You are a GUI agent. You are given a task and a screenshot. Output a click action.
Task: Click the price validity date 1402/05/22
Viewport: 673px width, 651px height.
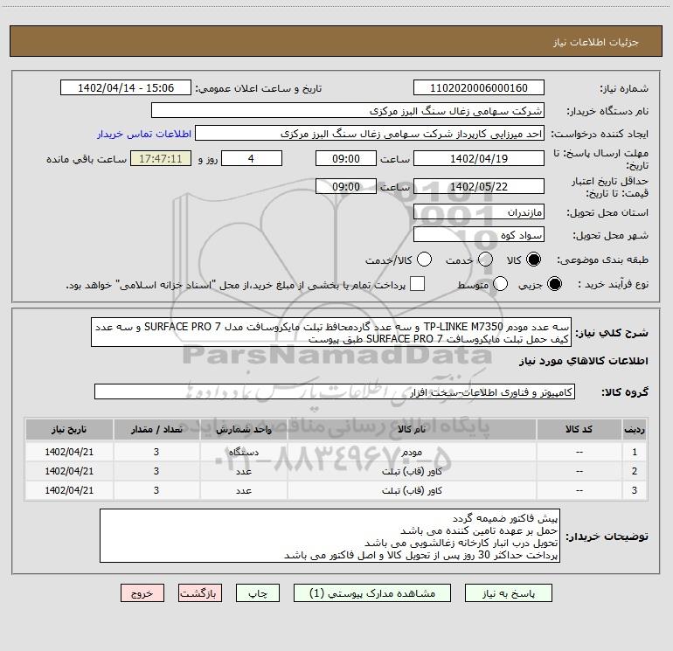tap(479, 186)
